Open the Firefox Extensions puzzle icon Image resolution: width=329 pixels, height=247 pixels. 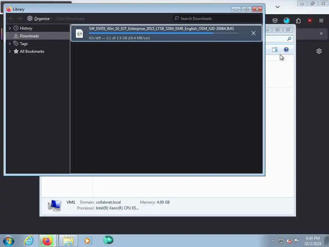pyautogui.click(x=298, y=21)
